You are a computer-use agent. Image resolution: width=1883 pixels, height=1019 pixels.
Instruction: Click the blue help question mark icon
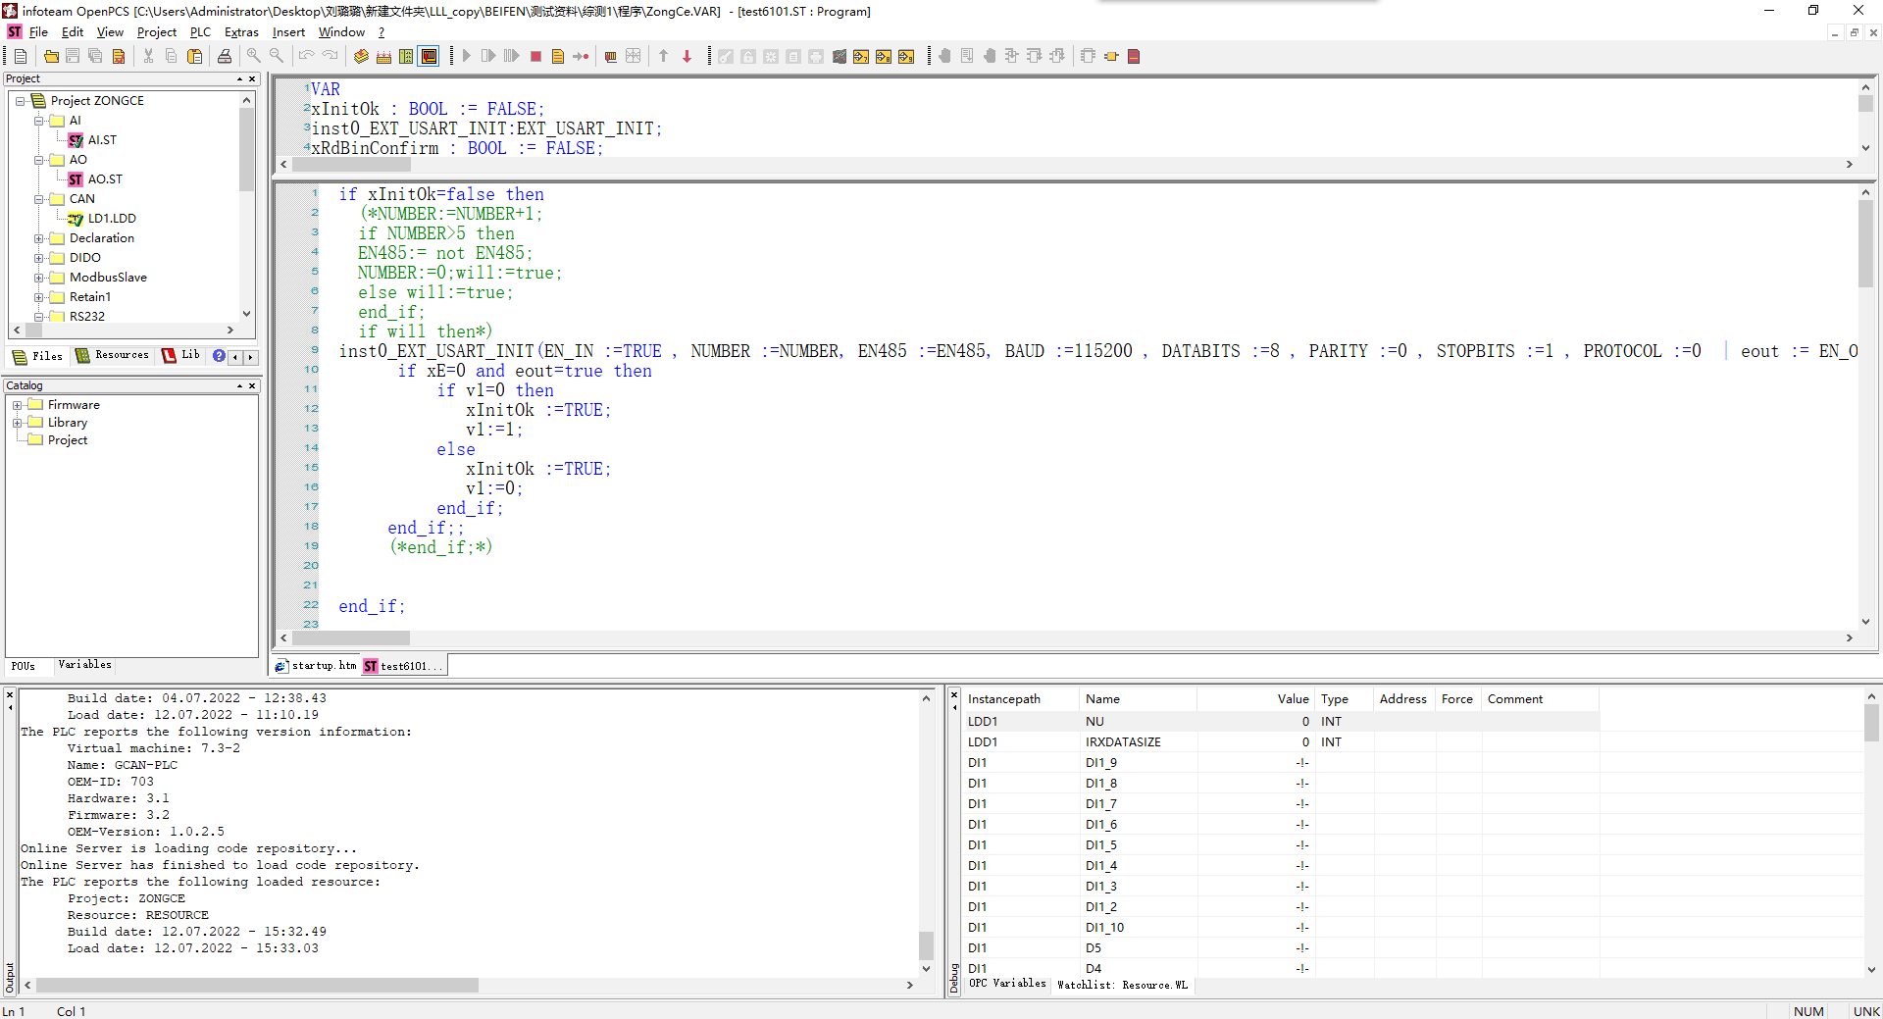219,356
